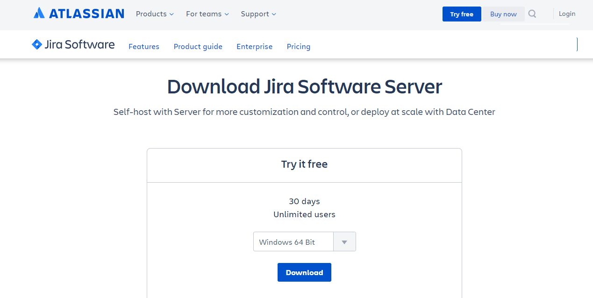The width and height of the screenshot is (593, 298).
Task: Open the Windows 64 Bit platform dropdown
Action: tap(305, 241)
